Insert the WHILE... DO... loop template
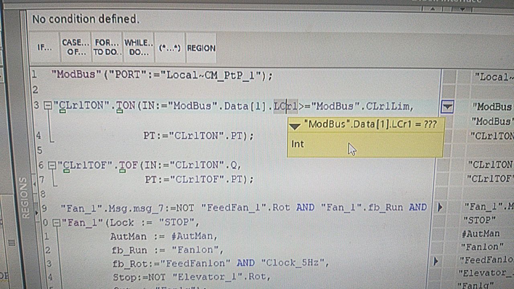The width and height of the screenshot is (514, 289). coord(139,47)
